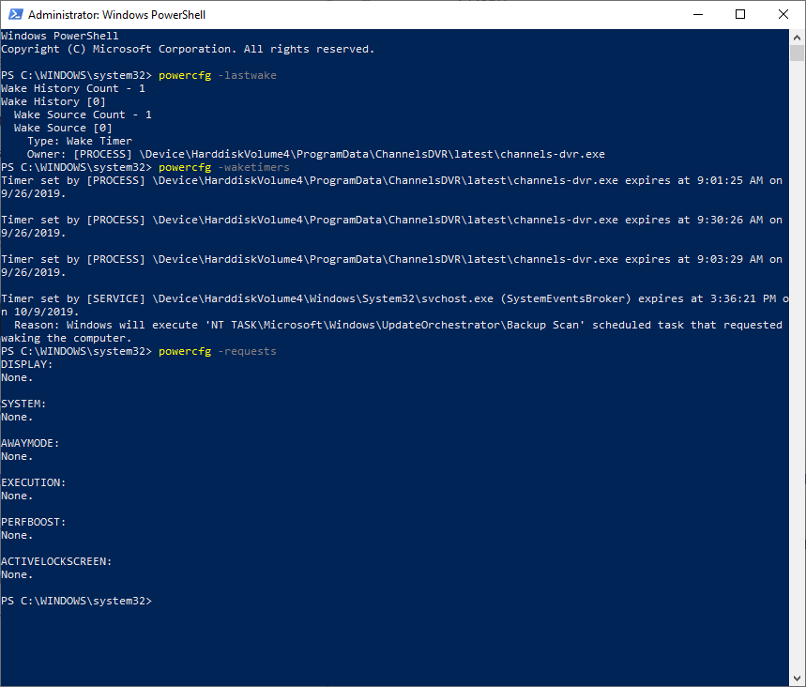This screenshot has width=806, height=687.
Task: Click the scrollbar down arrow
Action: click(797, 679)
